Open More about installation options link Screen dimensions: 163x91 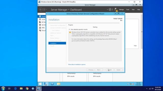77,64
